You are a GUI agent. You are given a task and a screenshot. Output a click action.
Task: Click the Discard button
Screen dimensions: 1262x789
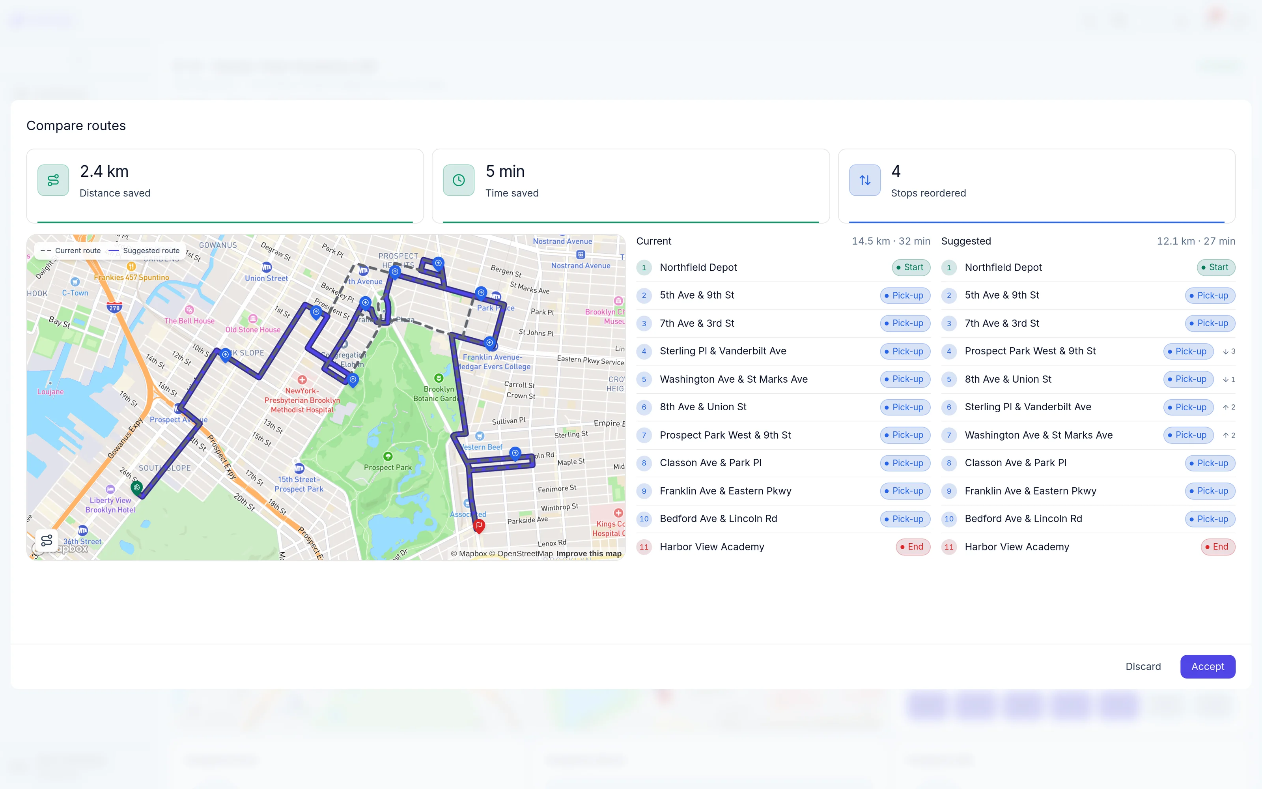pyautogui.click(x=1143, y=666)
